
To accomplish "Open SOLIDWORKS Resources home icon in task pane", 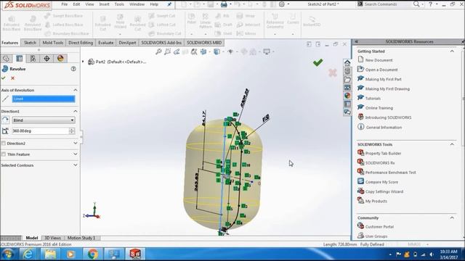I will coord(347,63).
